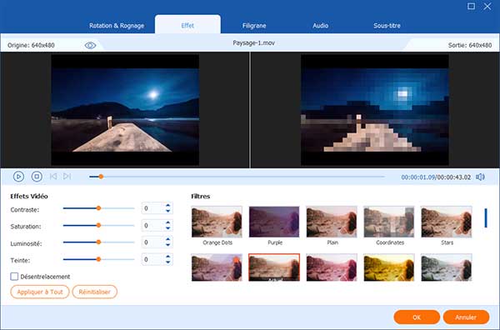The image size is (500, 330).
Task: Apply the Orange Dots filter
Action: pyautogui.click(x=217, y=222)
